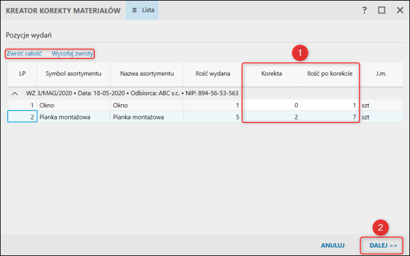Click the Ilość po korekcie column header
The height and width of the screenshot is (256, 410).
pos(329,74)
